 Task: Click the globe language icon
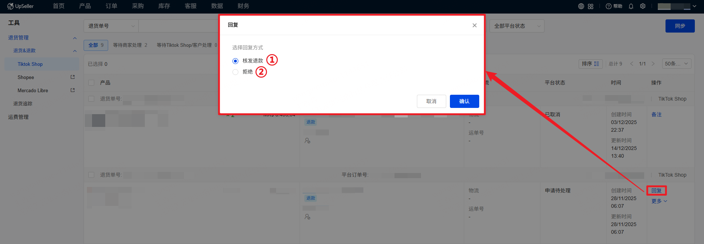[x=581, y=6]
